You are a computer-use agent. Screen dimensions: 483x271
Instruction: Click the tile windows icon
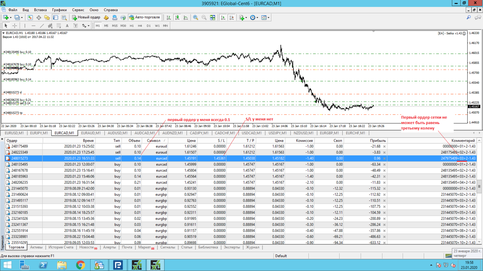click(213, 18)
